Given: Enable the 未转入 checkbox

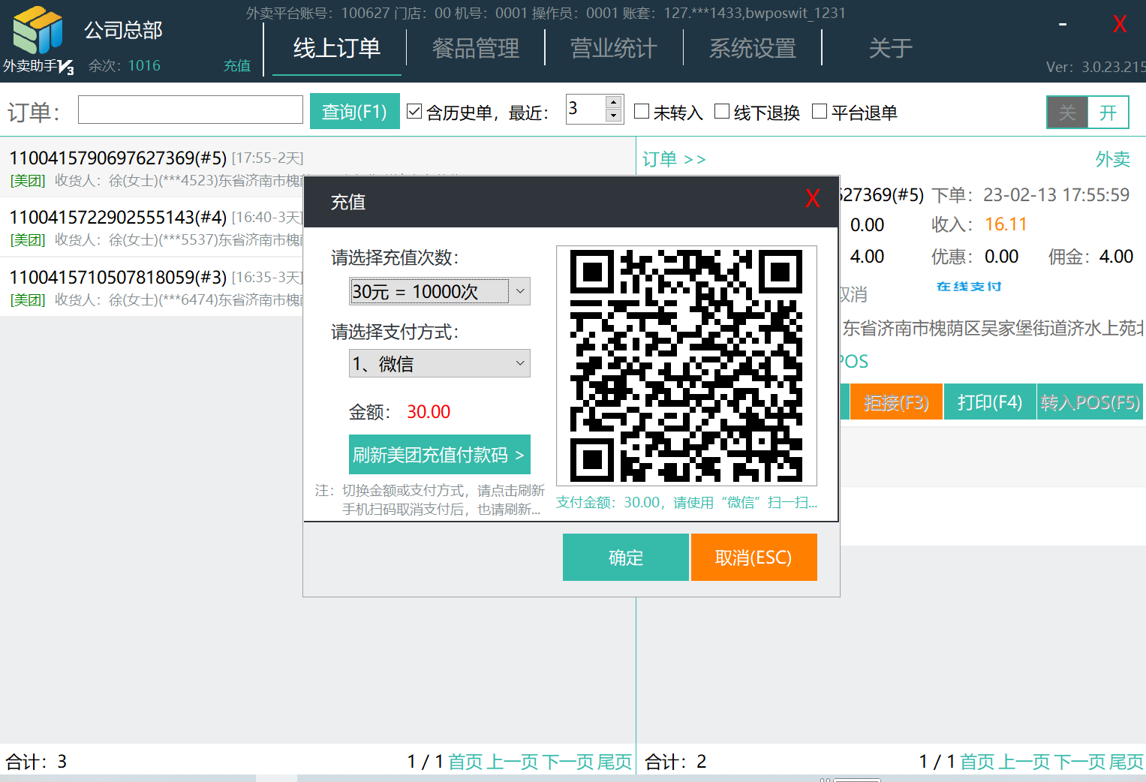Looking at the screenshot, I should pyautogui.click(x=642, y=111).
